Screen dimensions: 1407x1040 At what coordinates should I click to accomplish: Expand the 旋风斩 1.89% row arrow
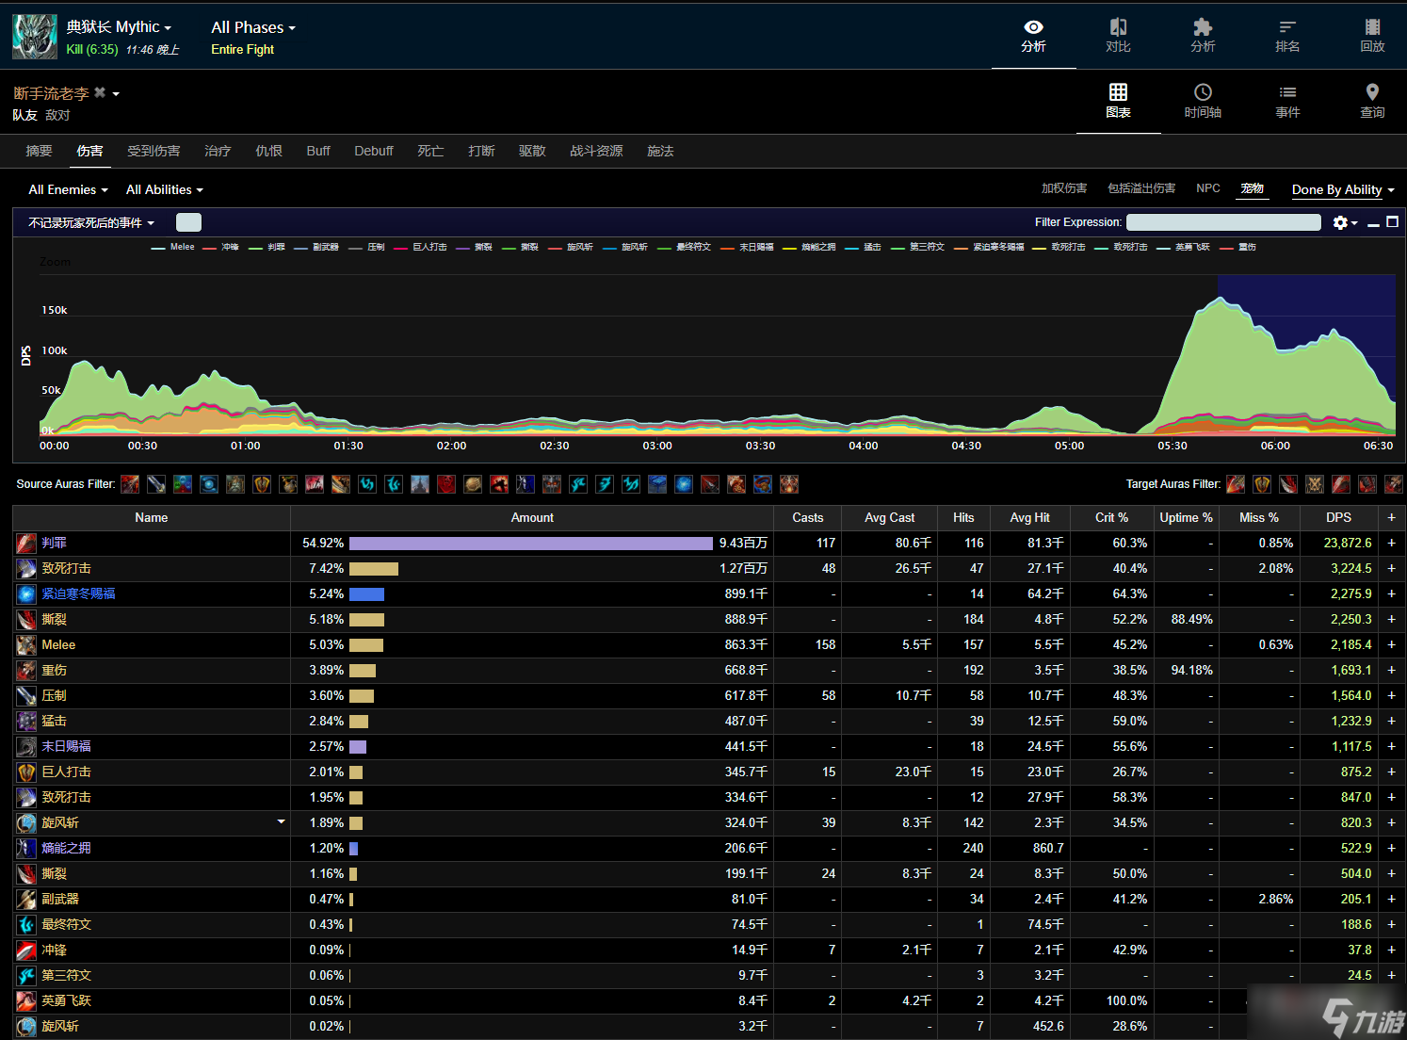click(x=281, y=822)
